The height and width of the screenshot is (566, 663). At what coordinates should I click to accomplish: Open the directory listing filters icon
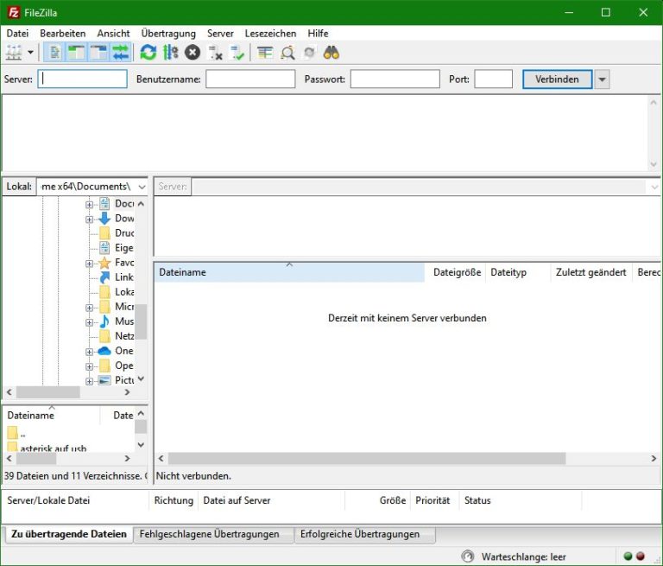coord(265,53)
